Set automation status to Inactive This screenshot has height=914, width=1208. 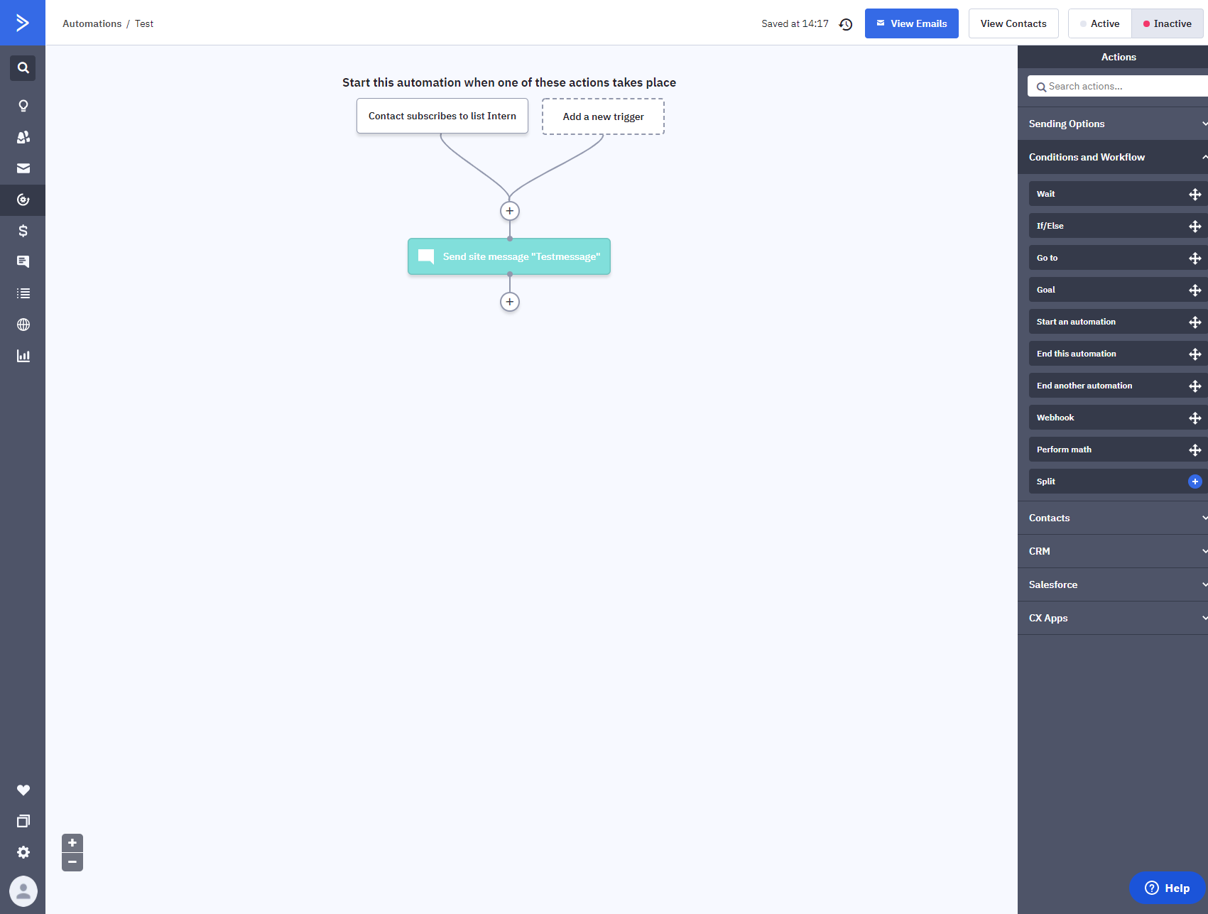[1167, 23]
